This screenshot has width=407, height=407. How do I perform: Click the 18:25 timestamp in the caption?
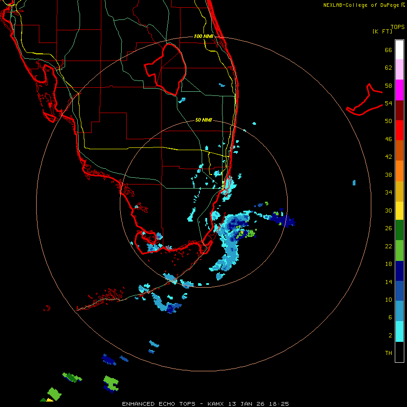279,404
